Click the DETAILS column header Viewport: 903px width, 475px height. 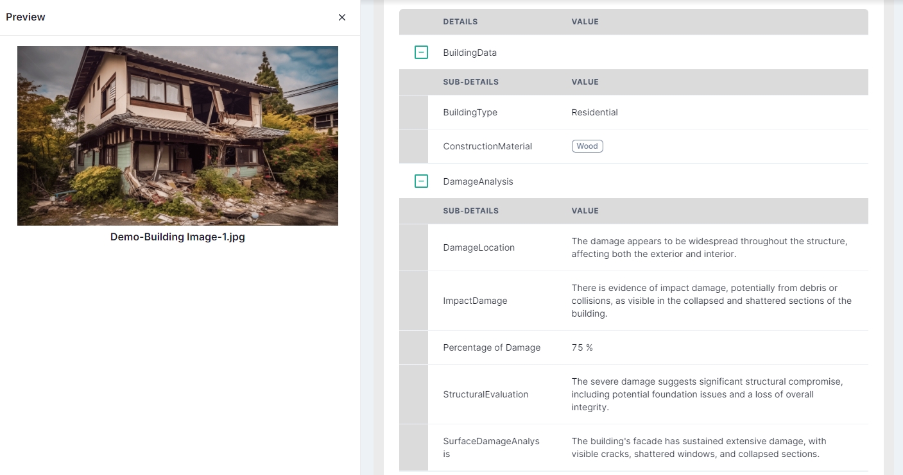(460, 22)
